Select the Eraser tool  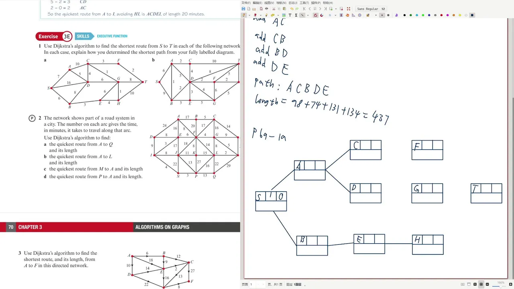[x=255, y=15]
